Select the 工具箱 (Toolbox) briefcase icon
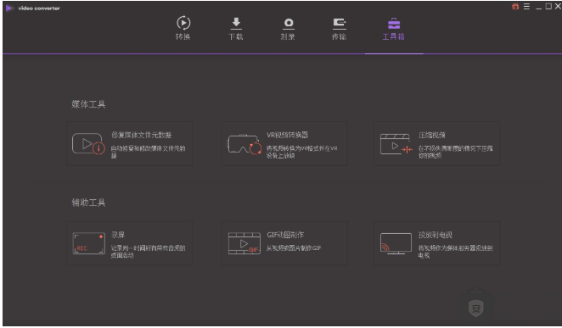This screenshot has width=562, height=328. (394, 23)
